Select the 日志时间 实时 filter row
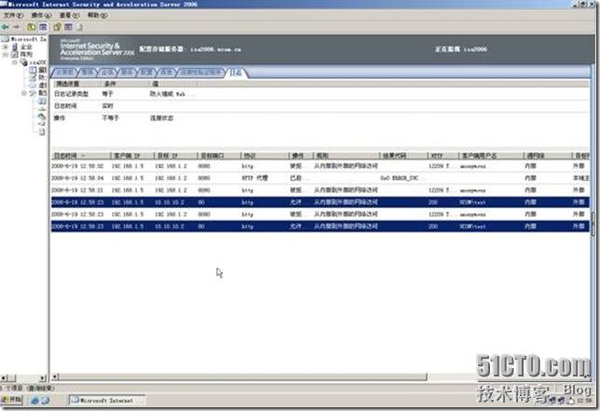 point(320,106)
